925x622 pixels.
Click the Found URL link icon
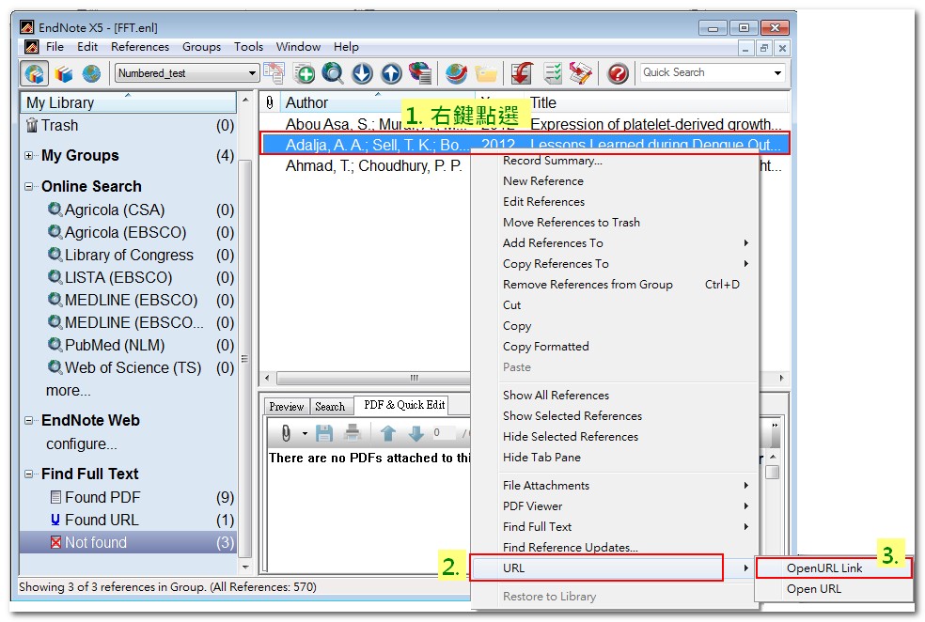(55, 520)
